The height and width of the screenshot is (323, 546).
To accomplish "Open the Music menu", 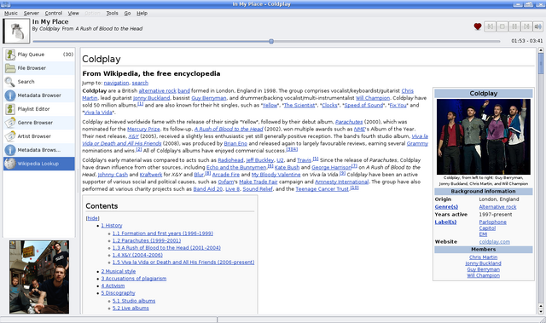I will pyautogui.click(x=11, y=14).
